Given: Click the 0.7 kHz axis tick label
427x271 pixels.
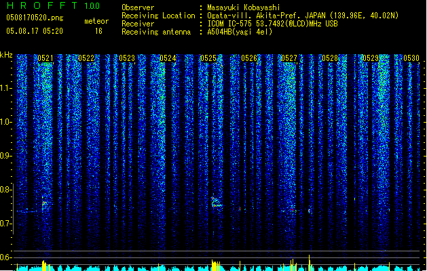Looking at the screenshot, I should click(5, 224).
